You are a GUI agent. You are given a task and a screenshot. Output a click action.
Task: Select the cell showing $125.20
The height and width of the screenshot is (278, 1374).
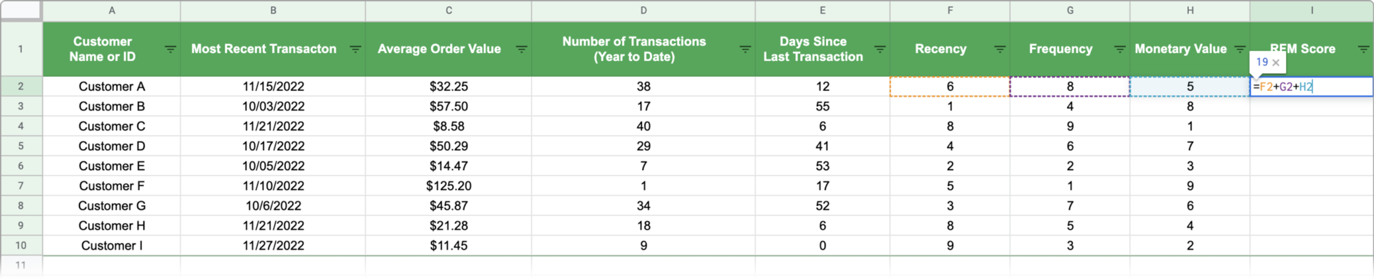click(x=449, y=186)
